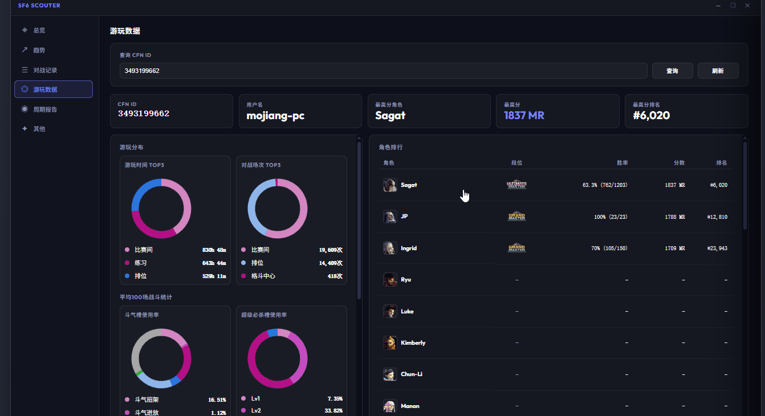Click the legend dot beside Lv2
The image size is (765, 416).
[x=243, y=410]
